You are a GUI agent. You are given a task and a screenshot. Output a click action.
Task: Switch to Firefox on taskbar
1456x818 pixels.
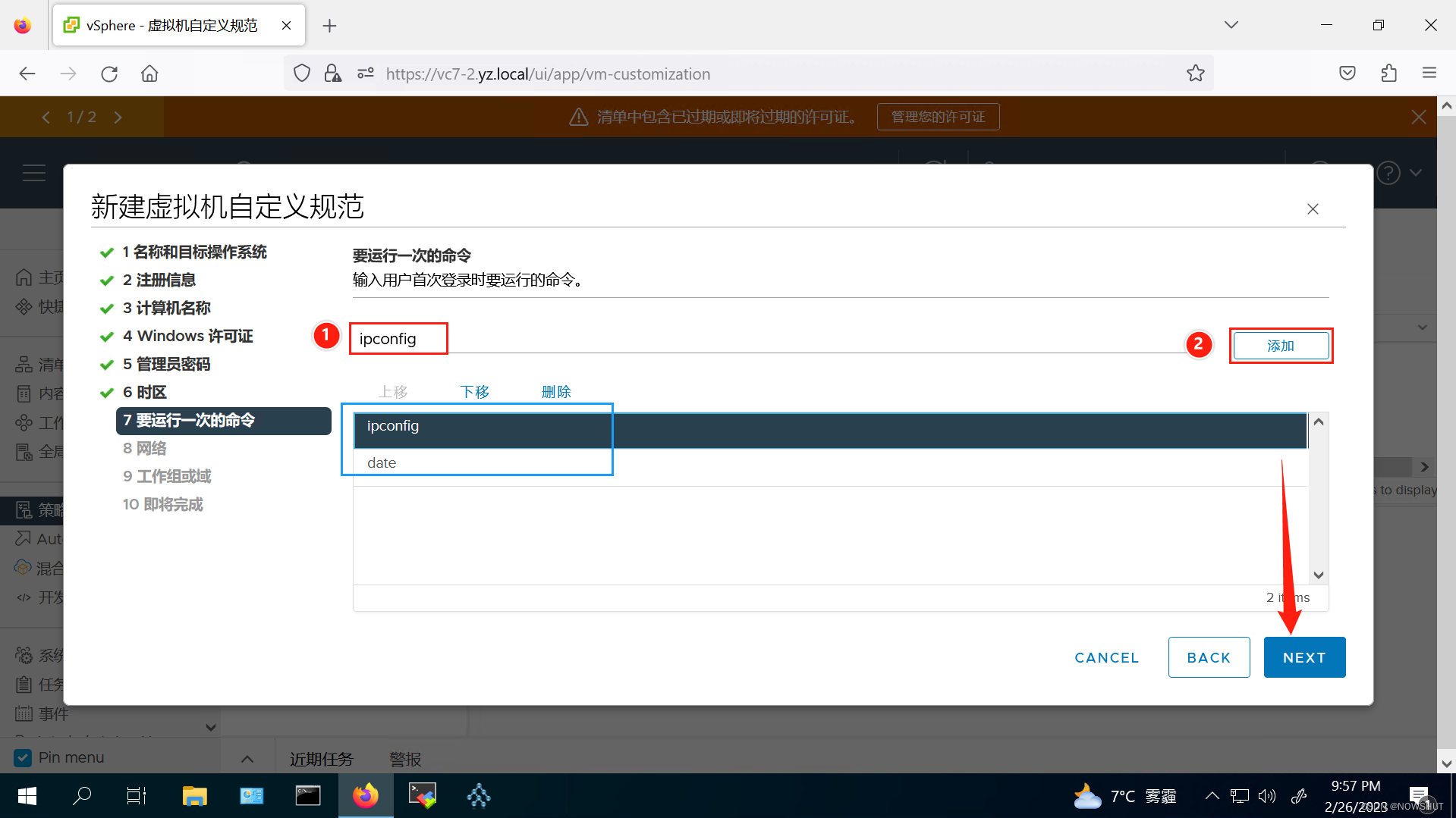pyautogui.click(x=366, y=796)
